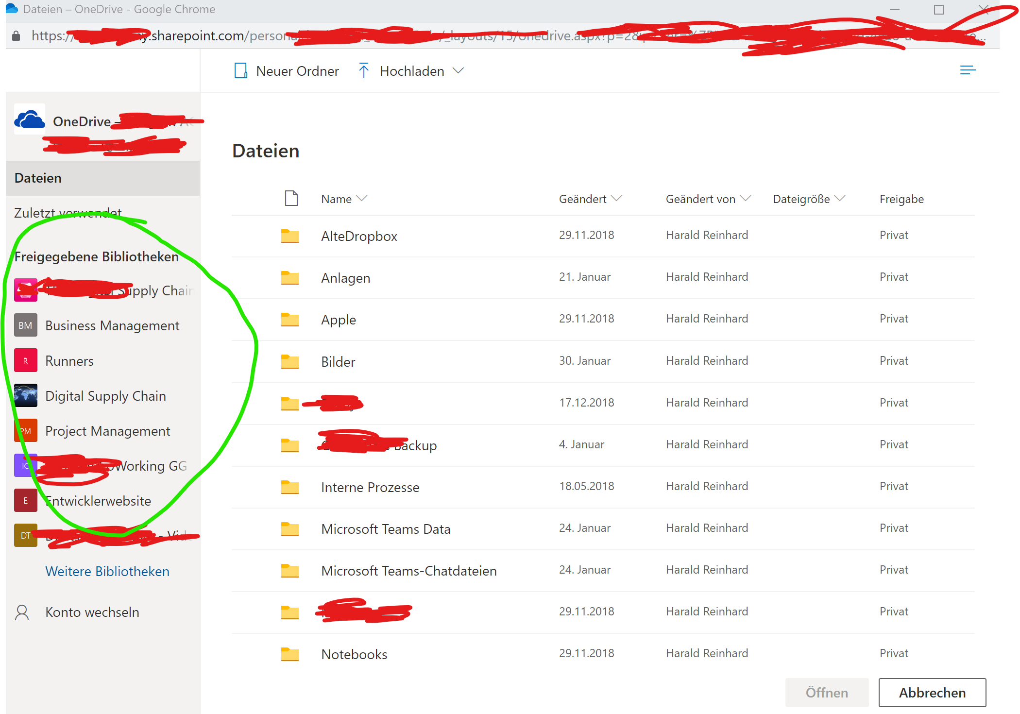Open the Interne Prozesse folder name

[370, 487]
